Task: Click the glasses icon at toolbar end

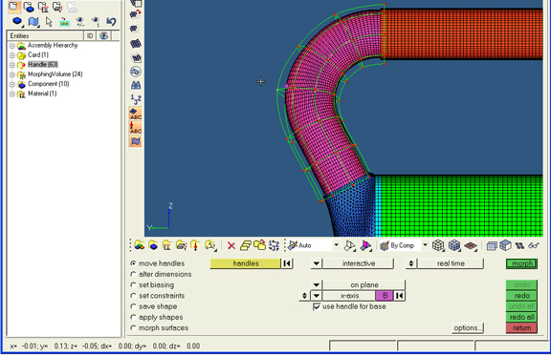Action: 534,245
